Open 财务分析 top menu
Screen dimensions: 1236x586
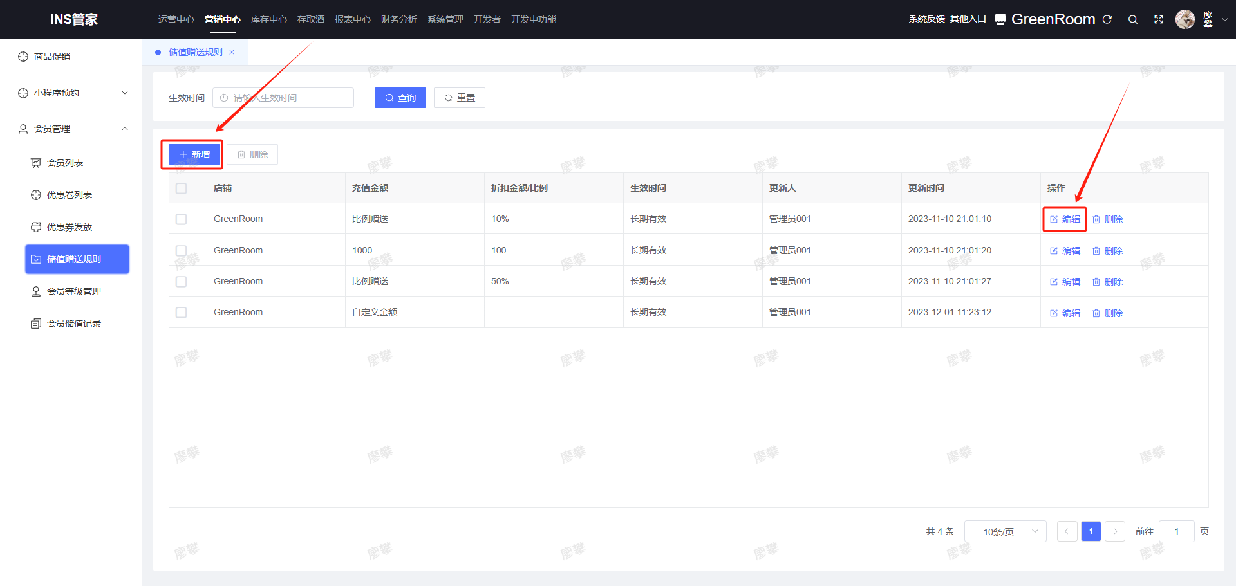tap(399, 19)
